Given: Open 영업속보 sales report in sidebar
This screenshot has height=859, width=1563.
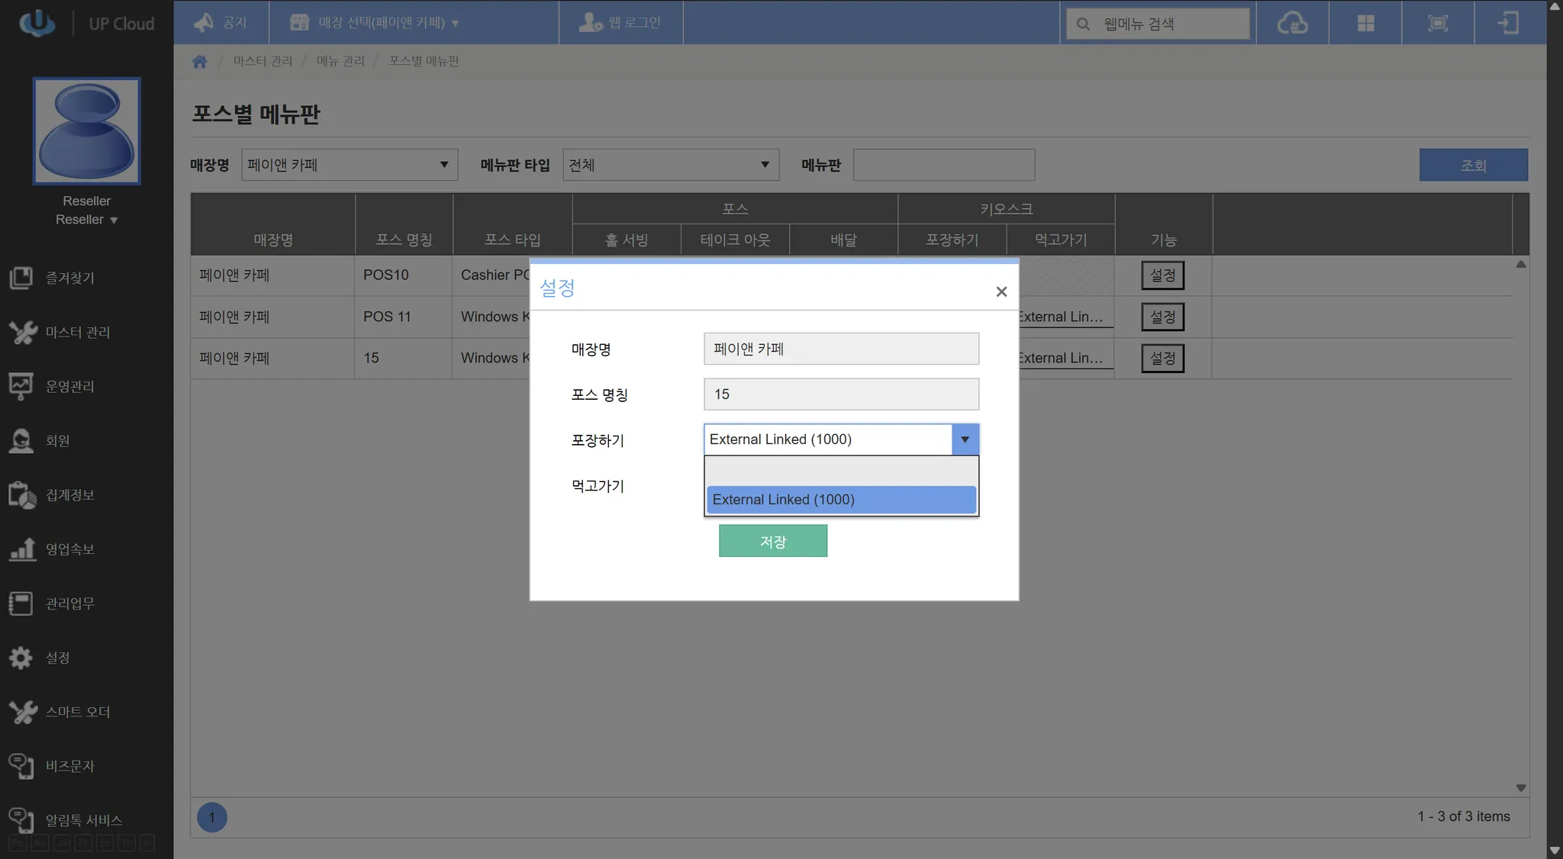Looking at the screenshot, I should pyautogui.click(x=69, y=549).
